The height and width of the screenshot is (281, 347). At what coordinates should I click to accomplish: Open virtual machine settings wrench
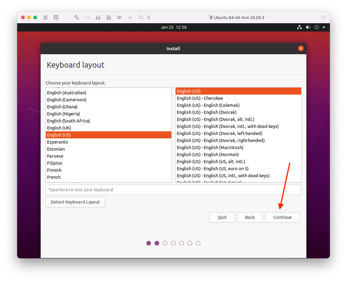[77, 17]
